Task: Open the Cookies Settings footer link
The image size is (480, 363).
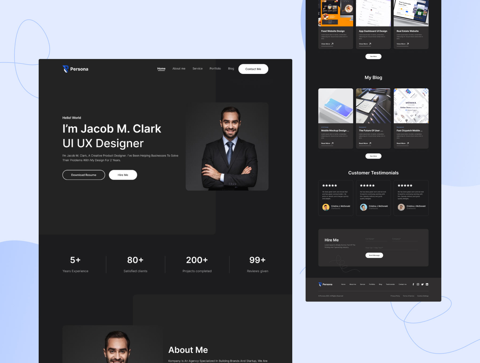Action: [423, 296]
